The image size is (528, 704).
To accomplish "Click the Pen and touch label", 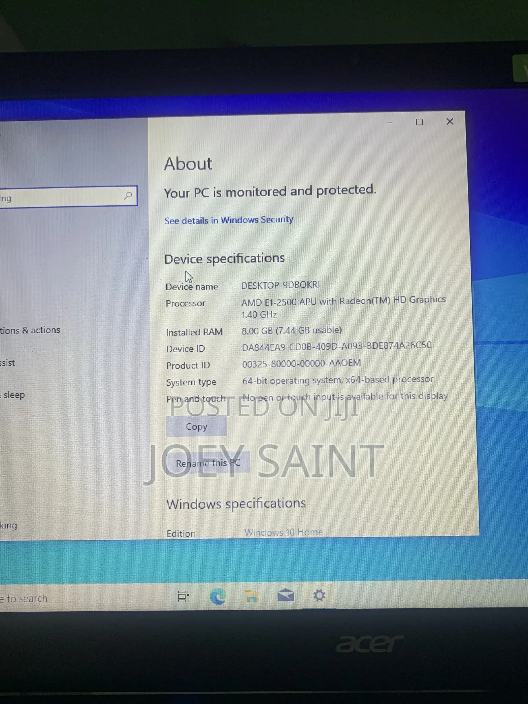I will tap(196, 399).
